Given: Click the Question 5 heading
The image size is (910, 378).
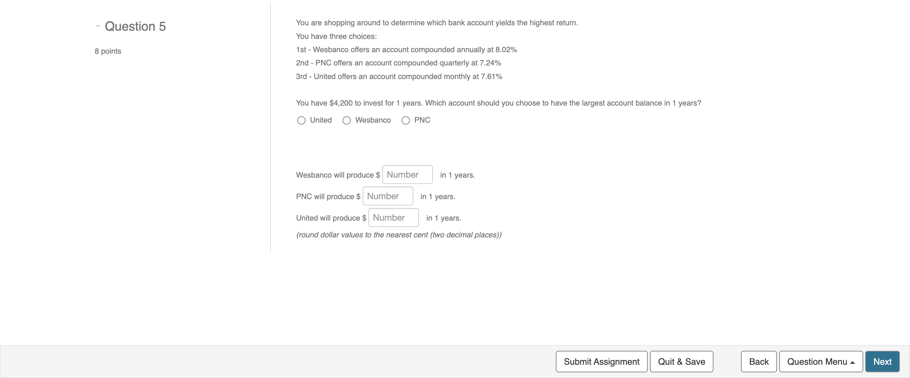Looking at the screenshot, I should coord(135,26).
